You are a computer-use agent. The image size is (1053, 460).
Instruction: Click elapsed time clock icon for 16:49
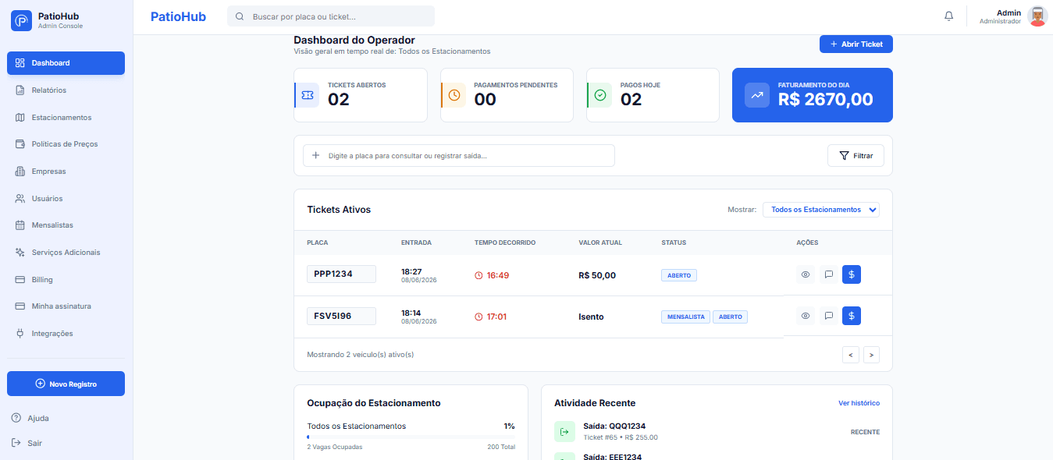pos(479,275)
